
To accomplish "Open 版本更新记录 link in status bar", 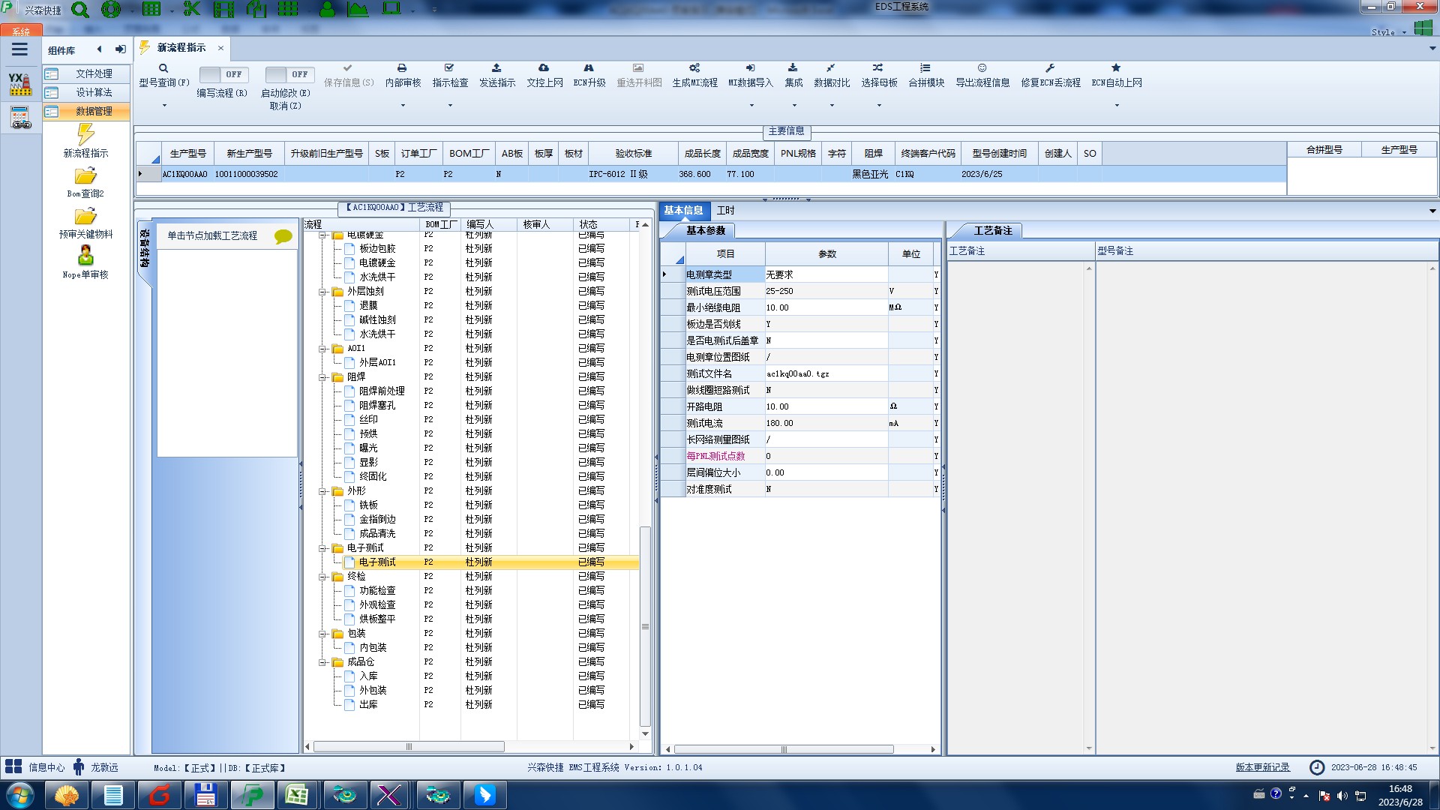I will tap(1262, 767).
